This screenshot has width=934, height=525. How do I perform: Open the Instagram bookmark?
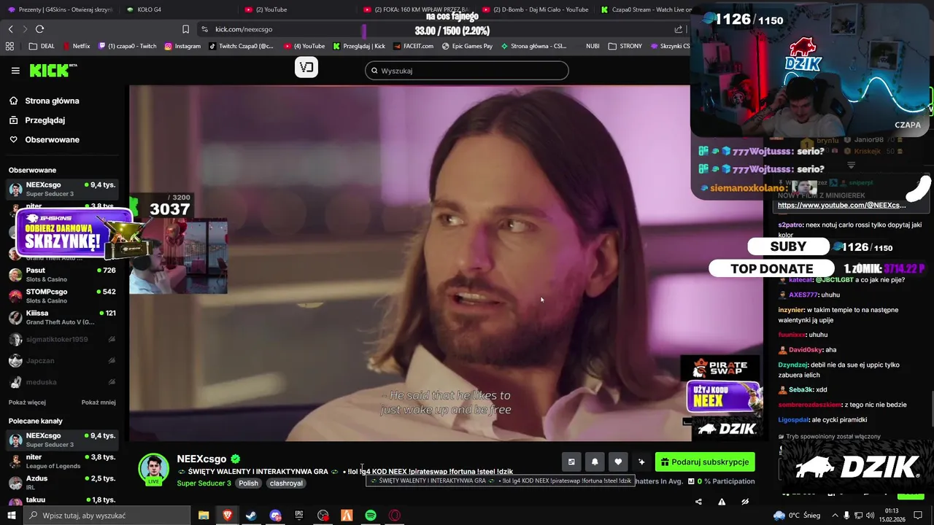[x=182, y=46]
